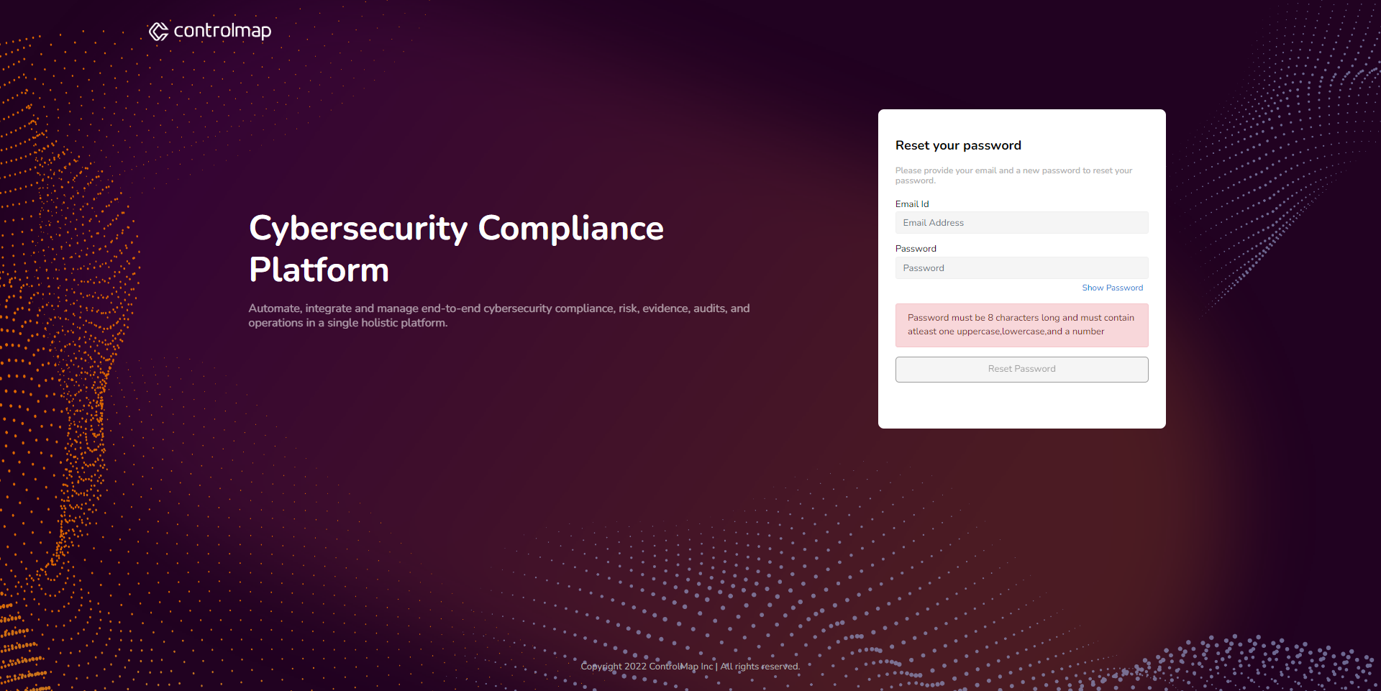Click the Reset Password button

(x=1021, y=369)
